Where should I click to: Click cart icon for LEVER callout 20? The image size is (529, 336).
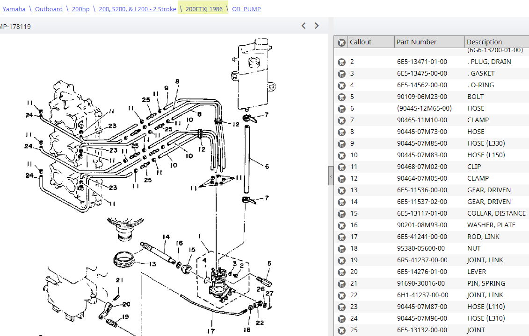(x=341, y=272)
